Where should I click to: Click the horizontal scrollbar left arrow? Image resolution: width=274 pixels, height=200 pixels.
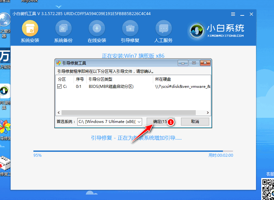[59, 112]
